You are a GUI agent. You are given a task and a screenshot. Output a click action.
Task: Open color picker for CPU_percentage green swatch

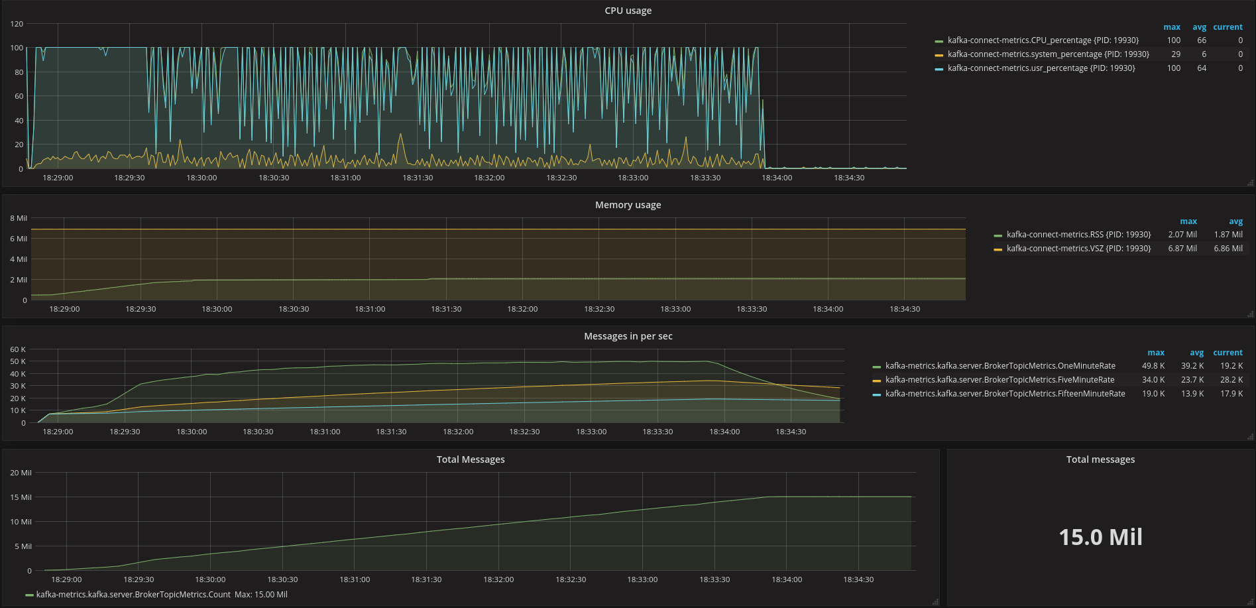[x=939, y=41]
